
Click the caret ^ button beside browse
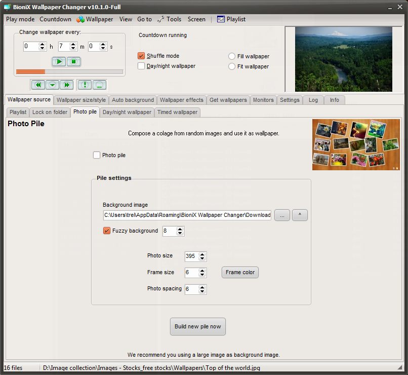click(x=300, y=215)
